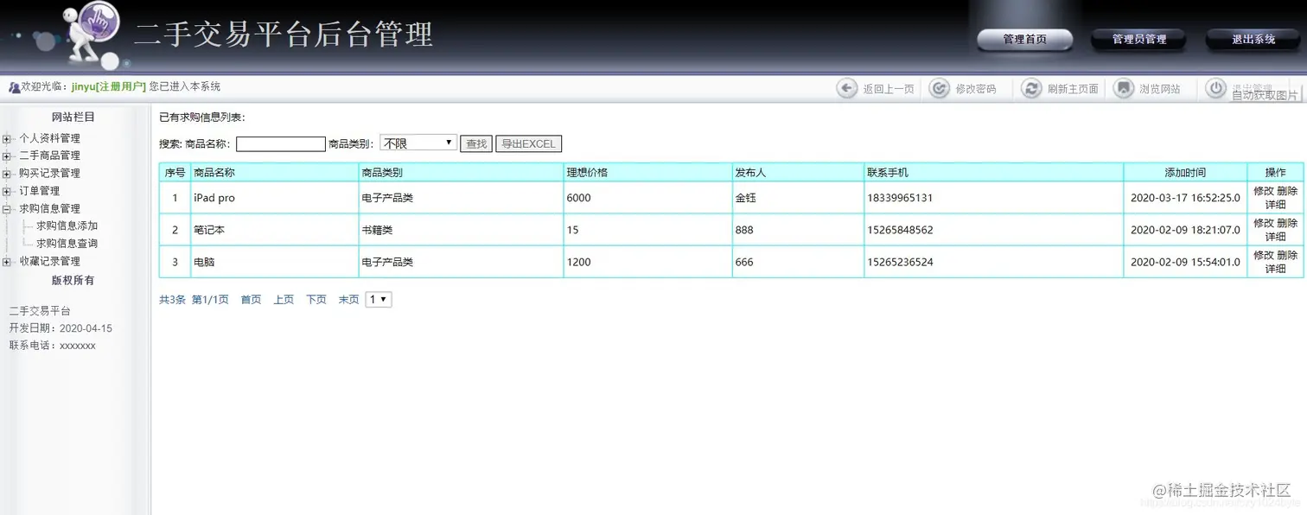Select 订单管理 in the sidebar
Viewport: 1307px width, 515px height.
(40, 191)
